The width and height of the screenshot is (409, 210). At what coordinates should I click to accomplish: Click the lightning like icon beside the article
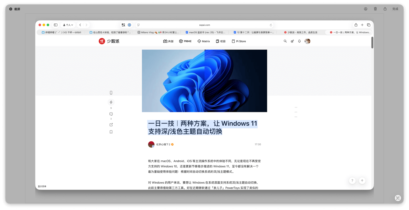click(111, 102)
